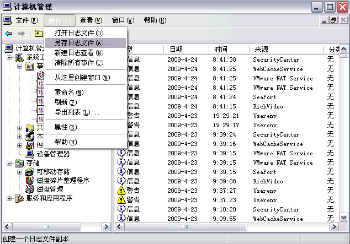This screenshot has width=350, height=244.
Task: Sort events by the 来源 column header
Action: coord(287,49)
